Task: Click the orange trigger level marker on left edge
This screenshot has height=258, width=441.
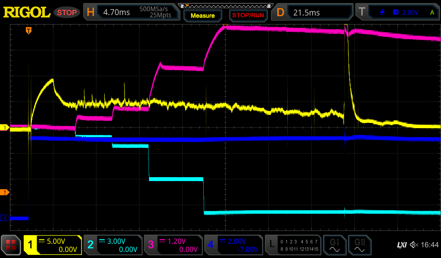Action: tap(5, 192)
